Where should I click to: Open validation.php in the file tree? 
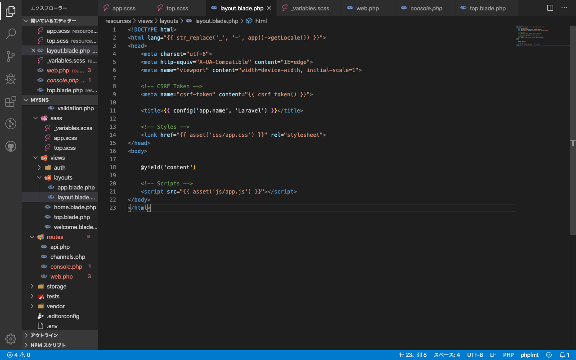60,108
